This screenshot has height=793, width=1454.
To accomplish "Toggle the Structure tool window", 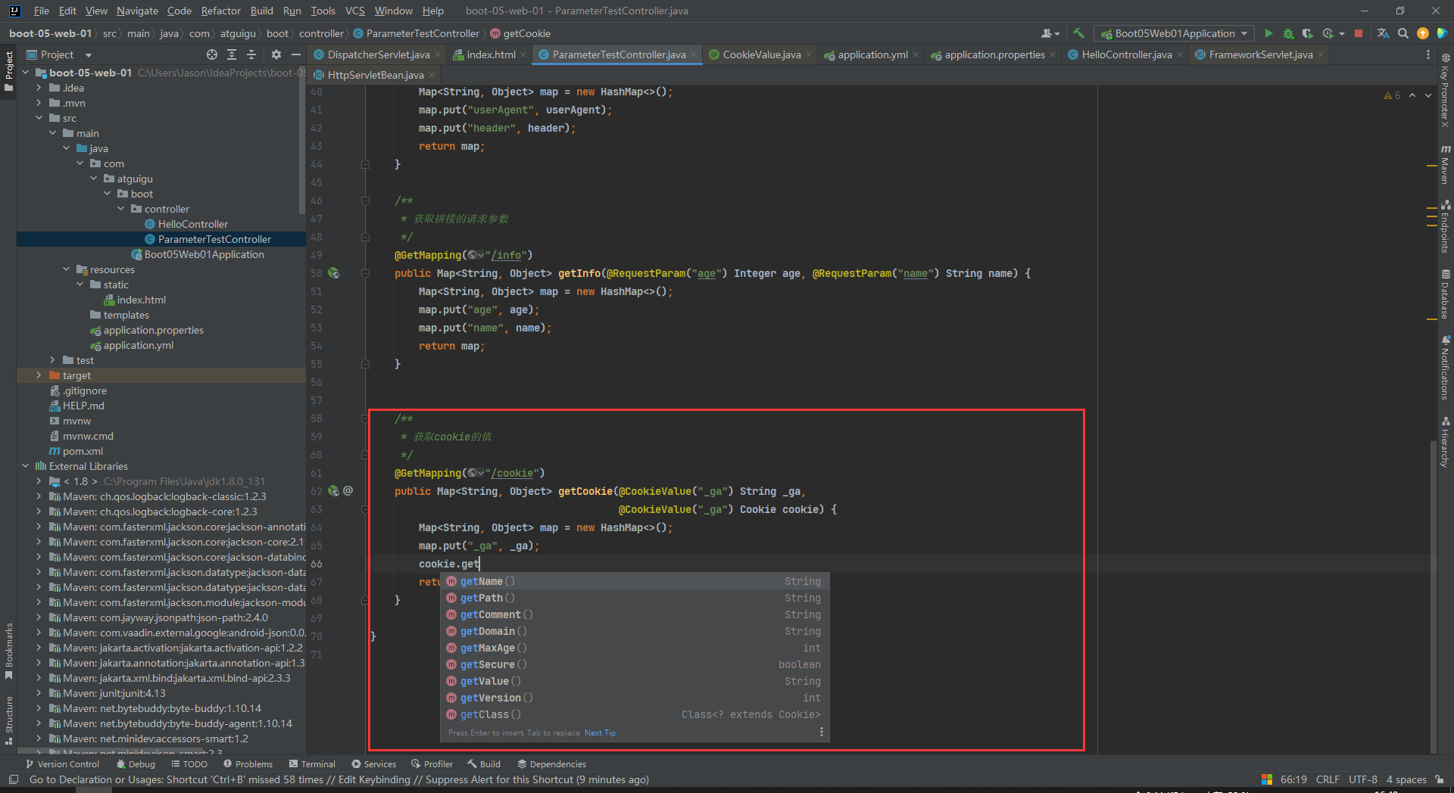I will [x=9, y=719].
